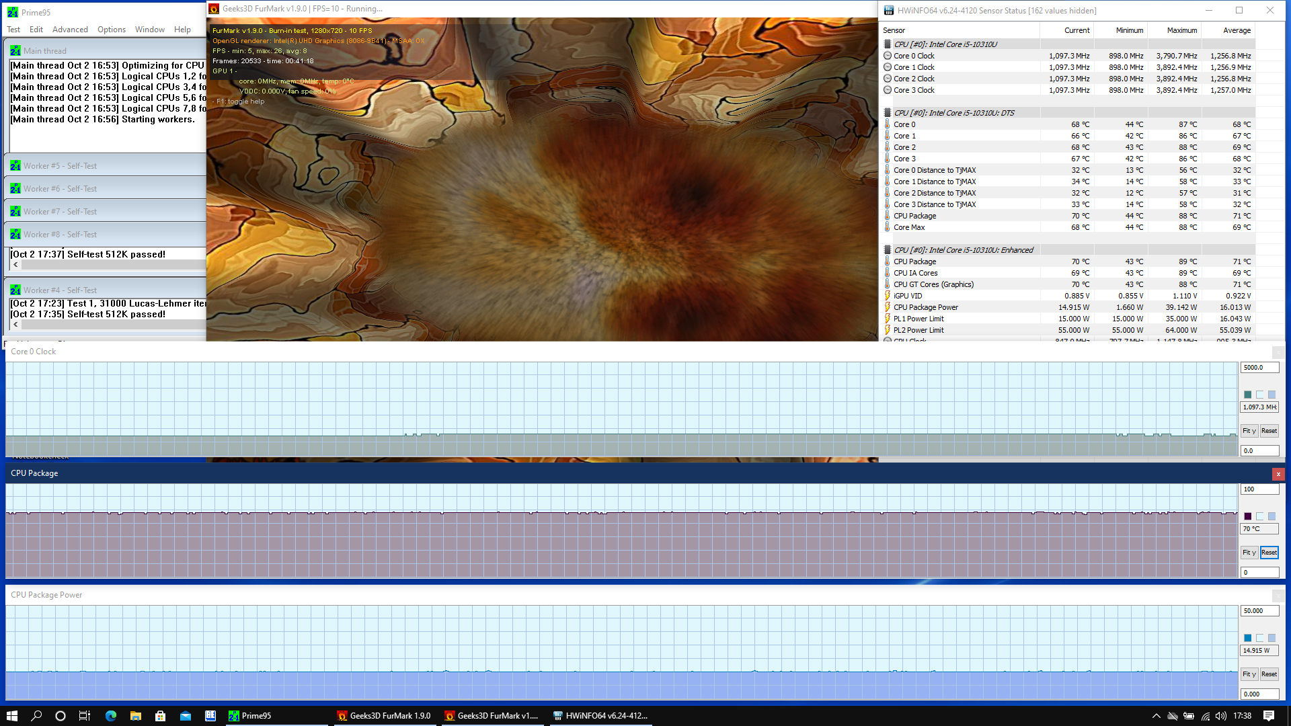Screen dimensions: 1291x726
Task: Click the dark teal color swatch in Core 0 Clock graph
Action: (x=1247, y=395)
